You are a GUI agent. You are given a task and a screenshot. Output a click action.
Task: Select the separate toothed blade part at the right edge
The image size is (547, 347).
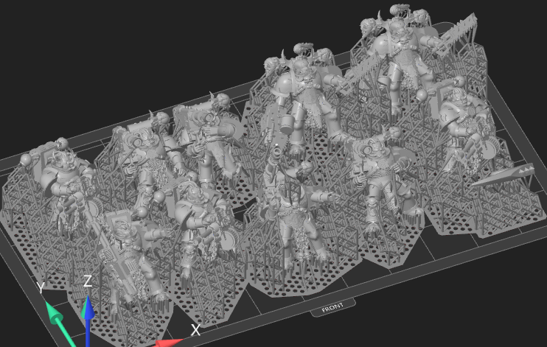click(504, 176)
